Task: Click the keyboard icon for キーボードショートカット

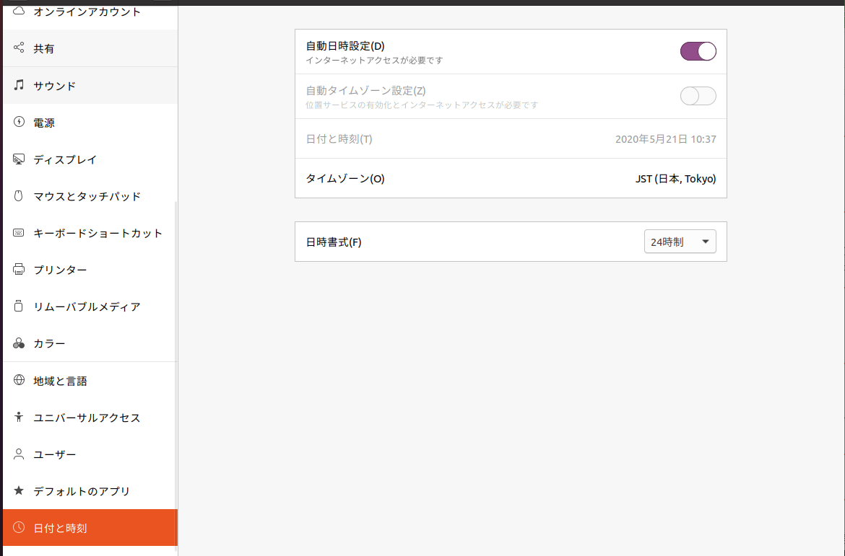Action: click(x=19, y=232)
